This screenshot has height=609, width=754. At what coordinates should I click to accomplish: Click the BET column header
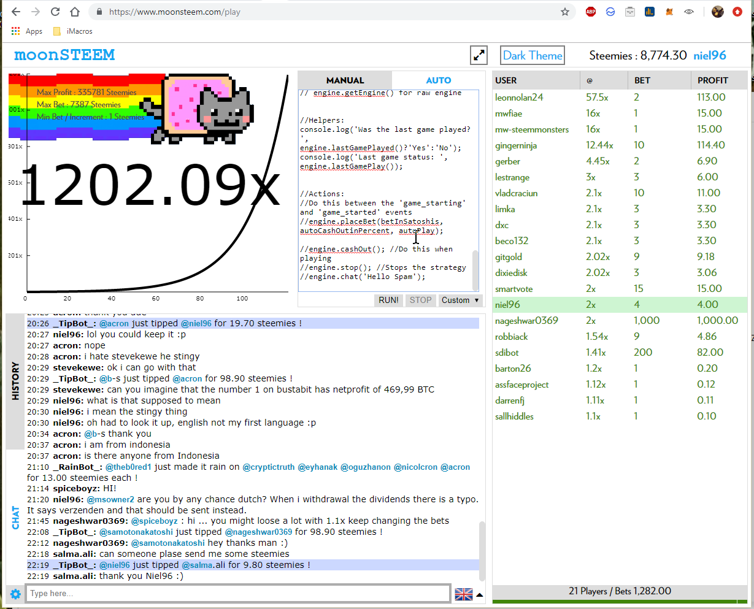[659, 80]
